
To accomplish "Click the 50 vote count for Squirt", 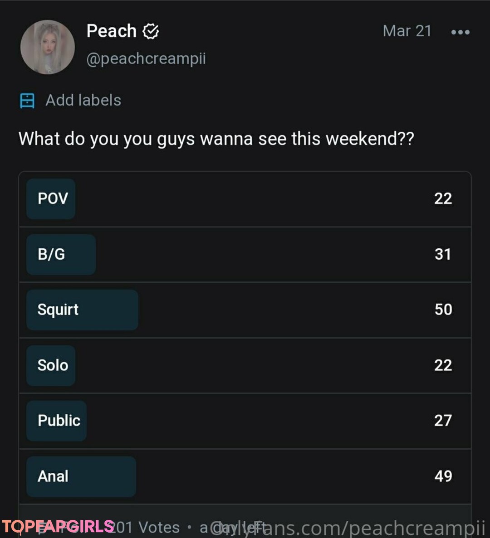I will coord(443,310).
